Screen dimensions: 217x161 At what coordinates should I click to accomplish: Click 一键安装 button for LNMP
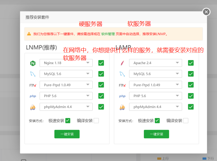[x=67, y=134]
